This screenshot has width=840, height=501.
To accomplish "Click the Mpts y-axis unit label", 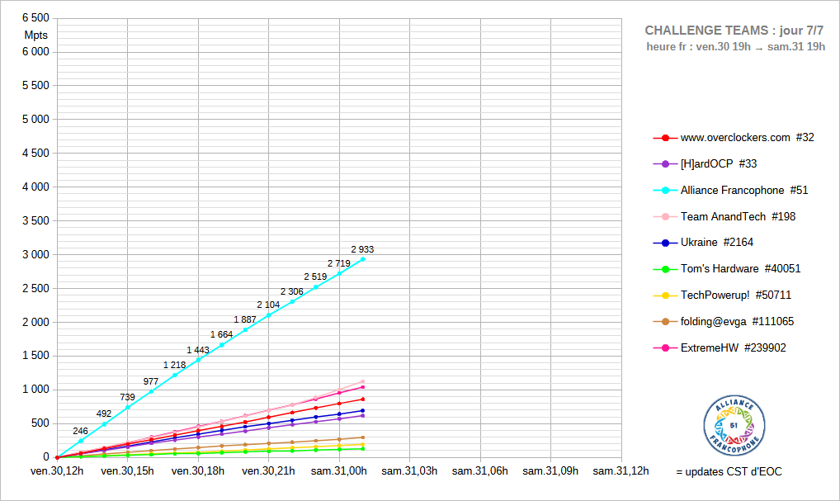I will pos(36,35).
